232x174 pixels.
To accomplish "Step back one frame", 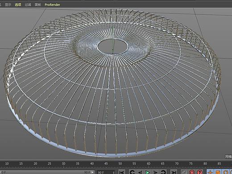I will click(140, 172).
